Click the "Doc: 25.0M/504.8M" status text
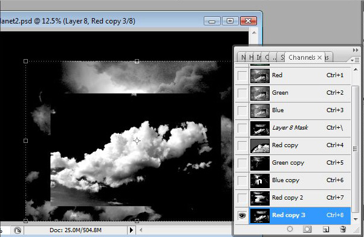This screenshot has width=364, height=237. pos(76,230)
